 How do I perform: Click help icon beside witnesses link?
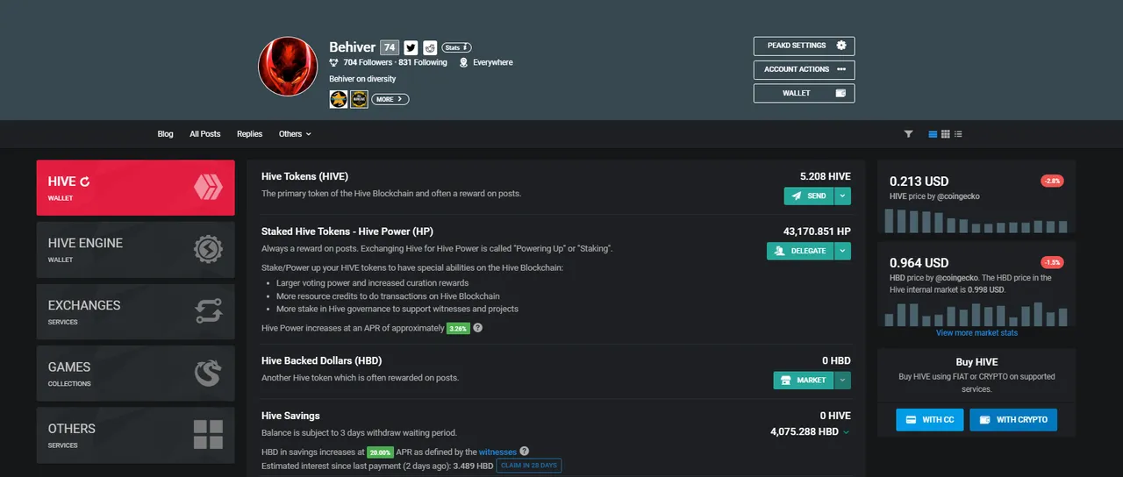(x=525, y=451)
